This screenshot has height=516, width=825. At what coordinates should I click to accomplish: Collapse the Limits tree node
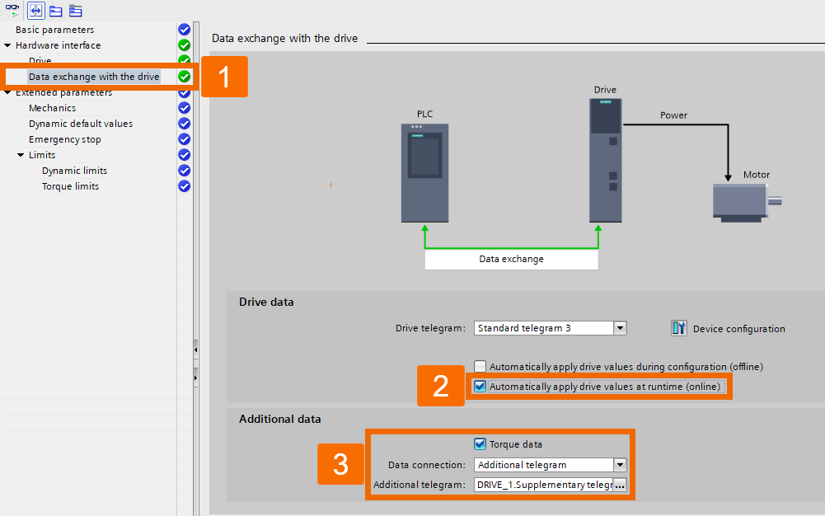[x=21, y=154]
